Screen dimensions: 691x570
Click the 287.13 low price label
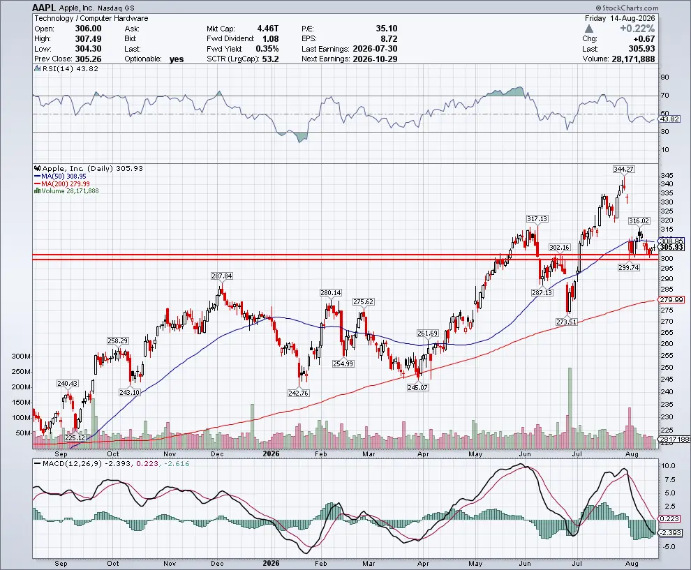point(542,292)
